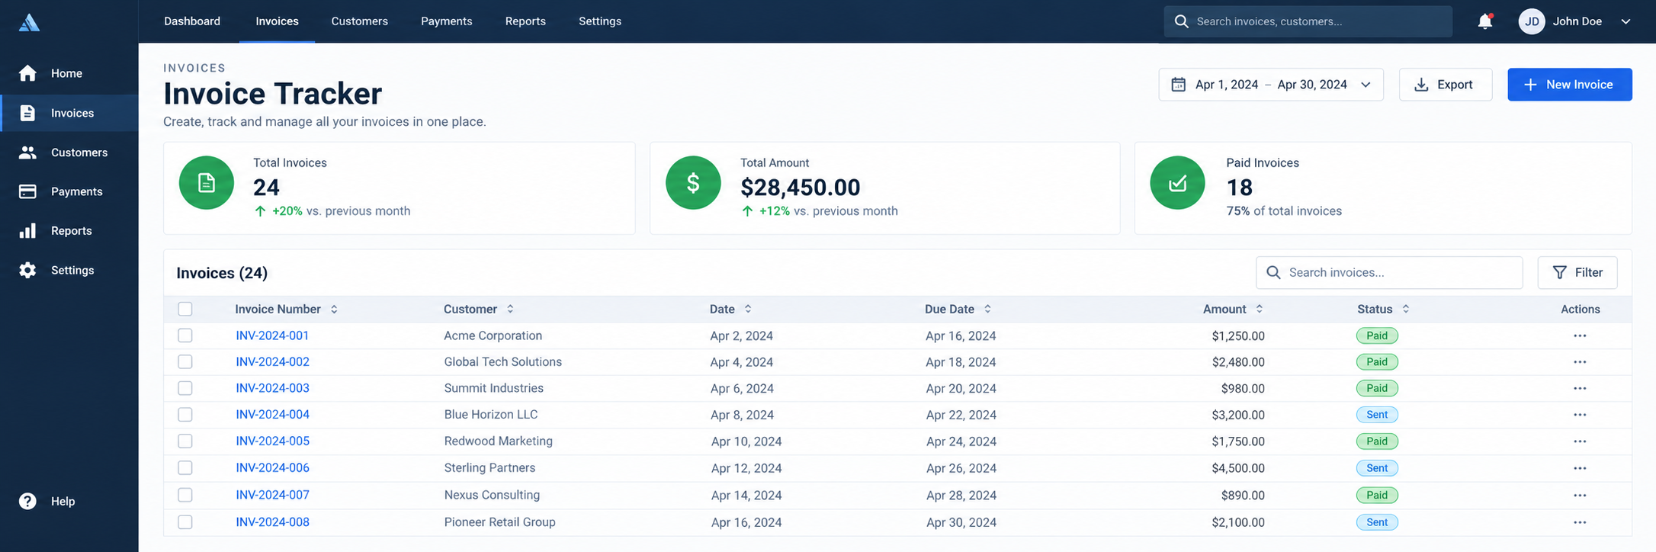1656x552 pixels.
Task: Switch to the Payments top tab
Action: click(446, 21)
